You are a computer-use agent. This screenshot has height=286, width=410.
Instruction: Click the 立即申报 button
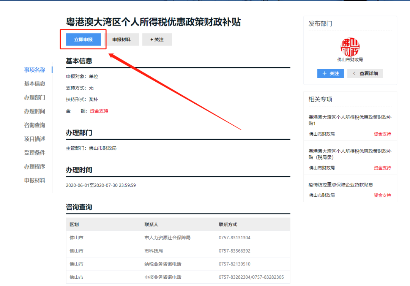(x=83, y=39)
